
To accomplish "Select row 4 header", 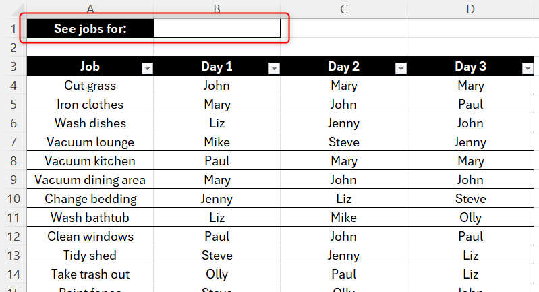I will [13, 85].
